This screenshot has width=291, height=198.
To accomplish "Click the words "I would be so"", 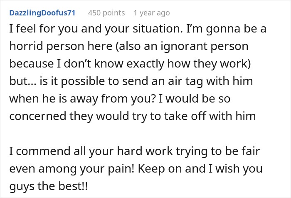I will point(195,99).
